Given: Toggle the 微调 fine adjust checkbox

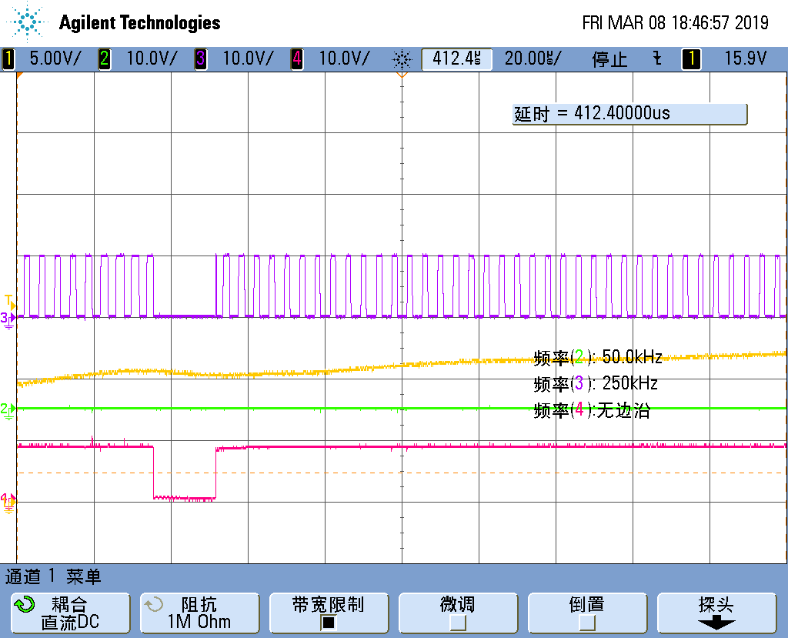Looking at the screenshot, I should click(x=457, y=623).
